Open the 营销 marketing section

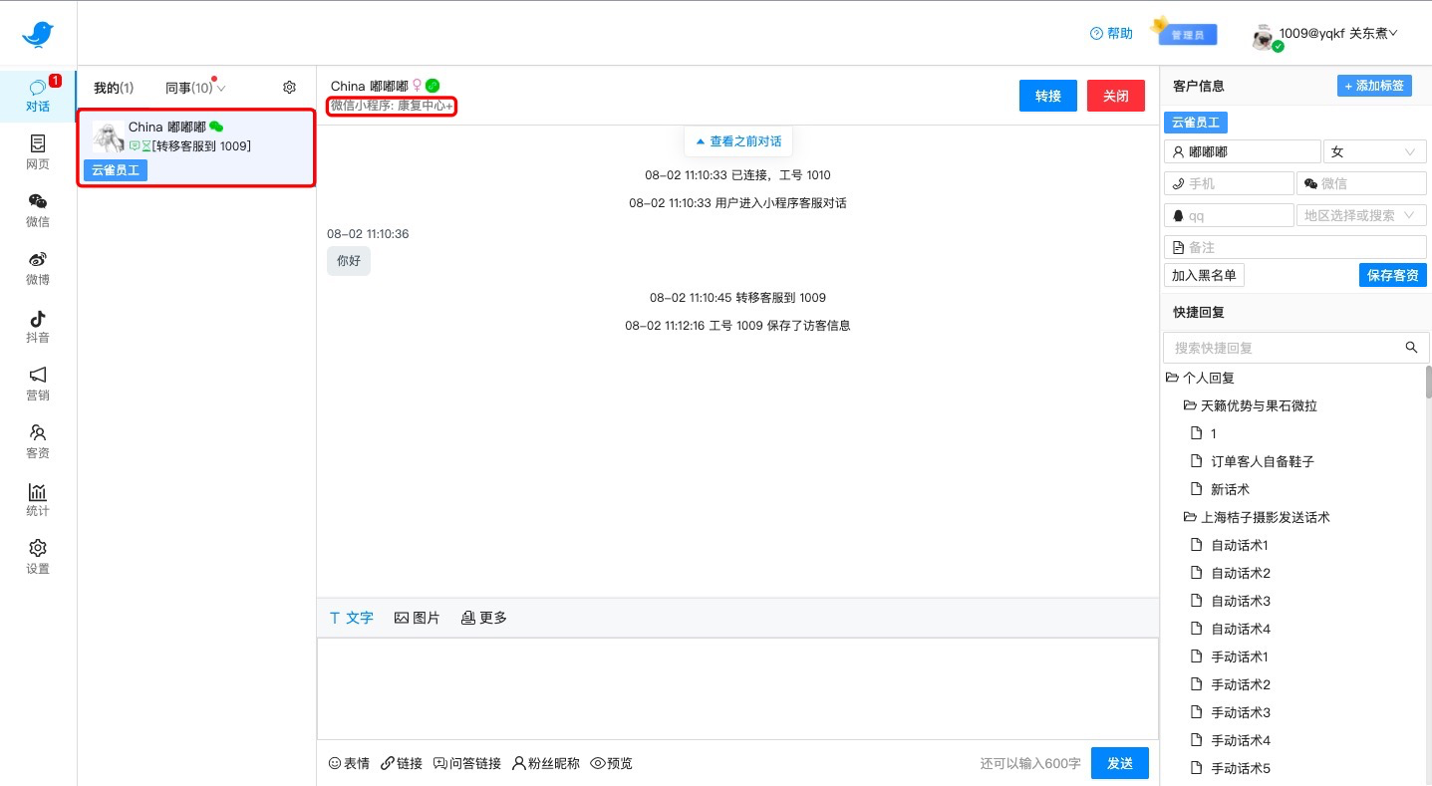coord(37,386)
